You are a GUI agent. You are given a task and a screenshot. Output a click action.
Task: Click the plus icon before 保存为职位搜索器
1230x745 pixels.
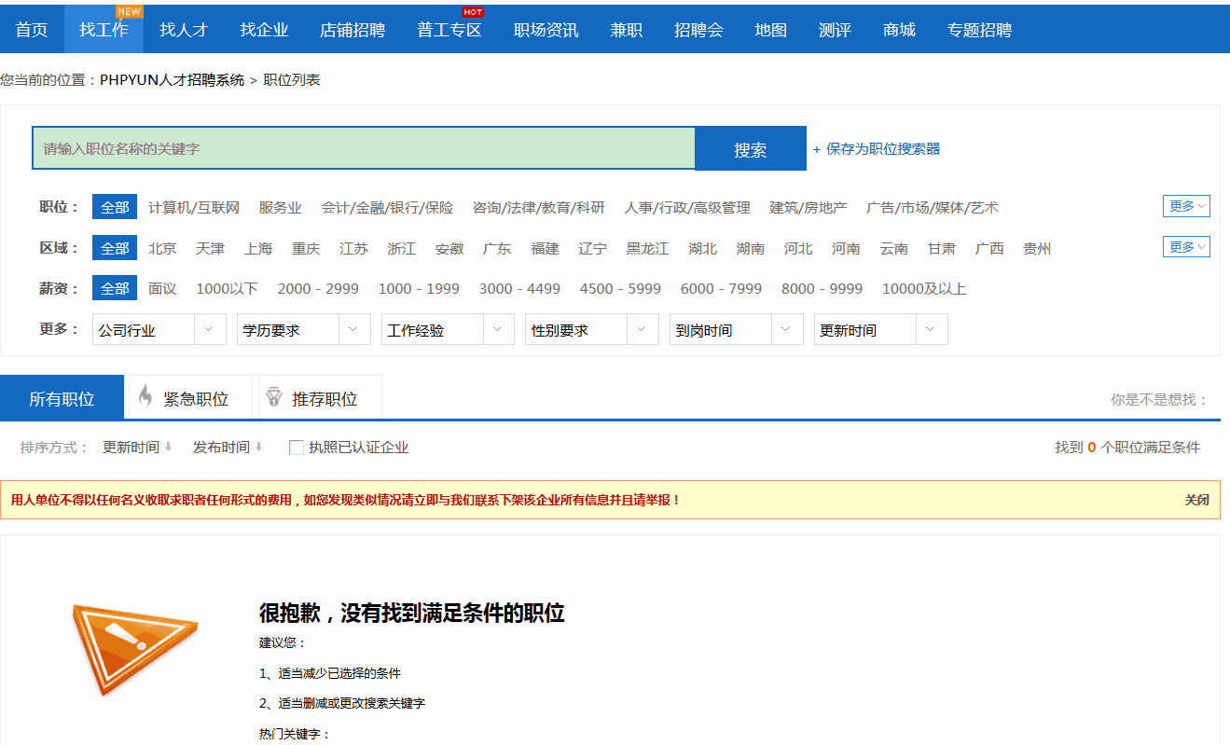[x=817, y=149]
